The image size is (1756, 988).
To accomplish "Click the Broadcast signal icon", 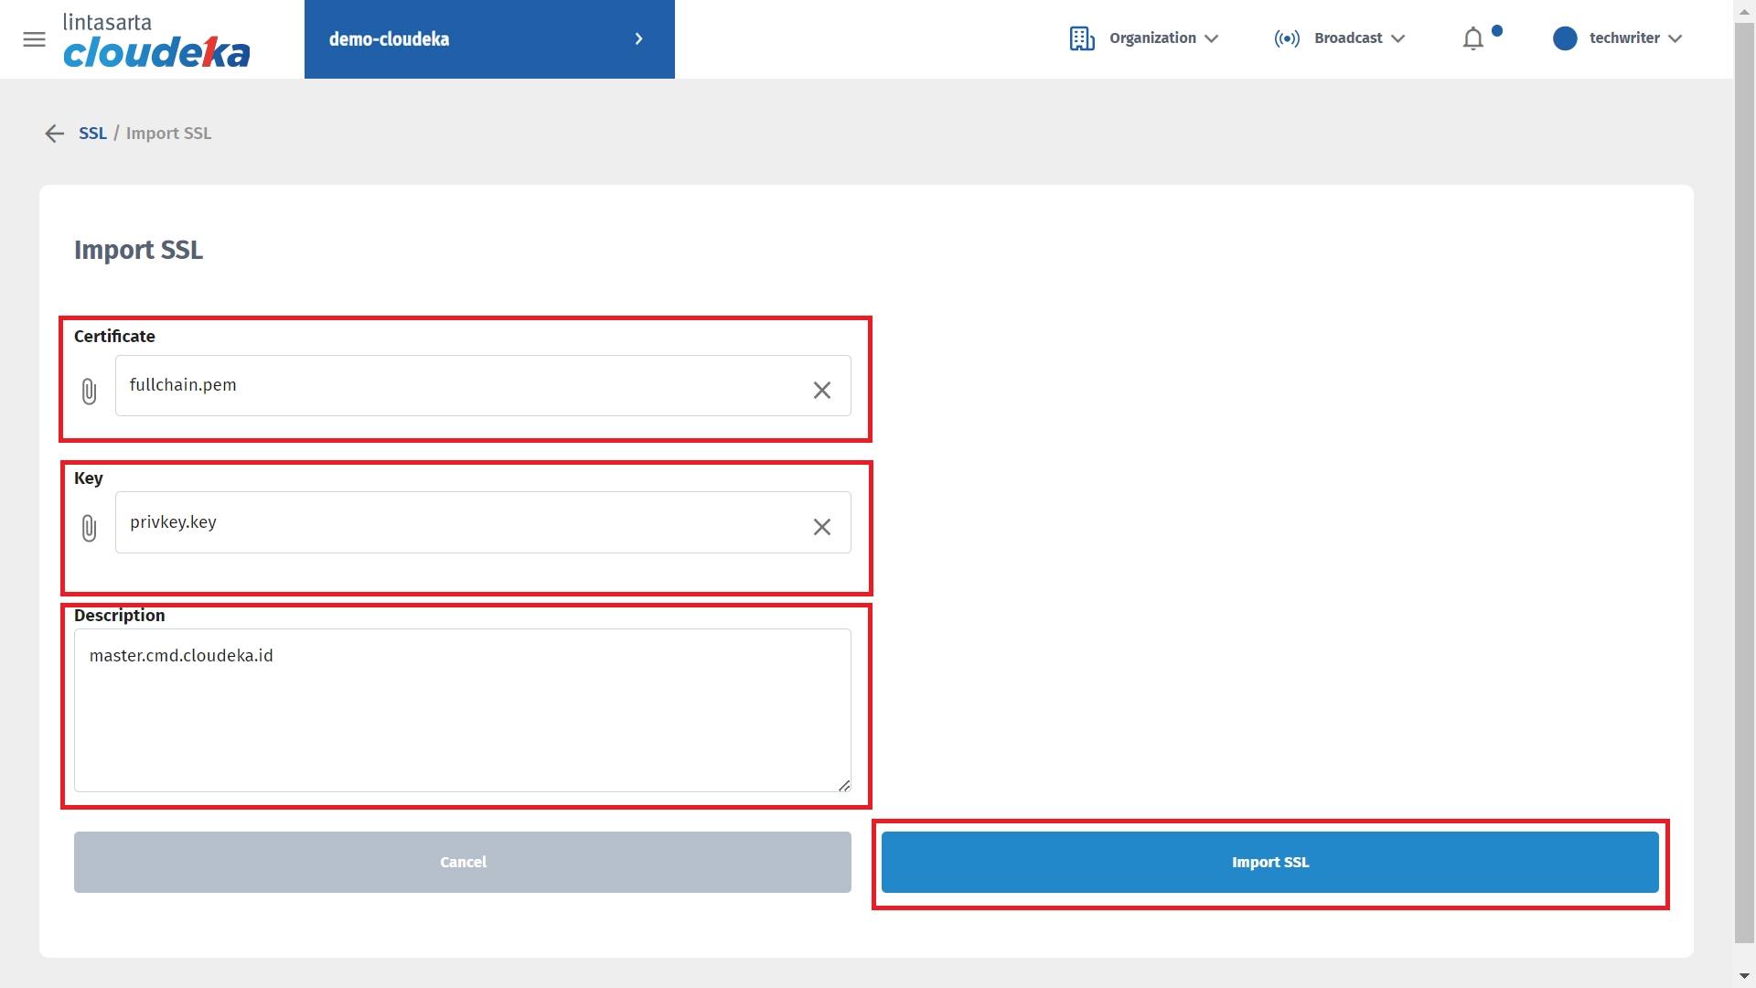I will [1287, 38].
